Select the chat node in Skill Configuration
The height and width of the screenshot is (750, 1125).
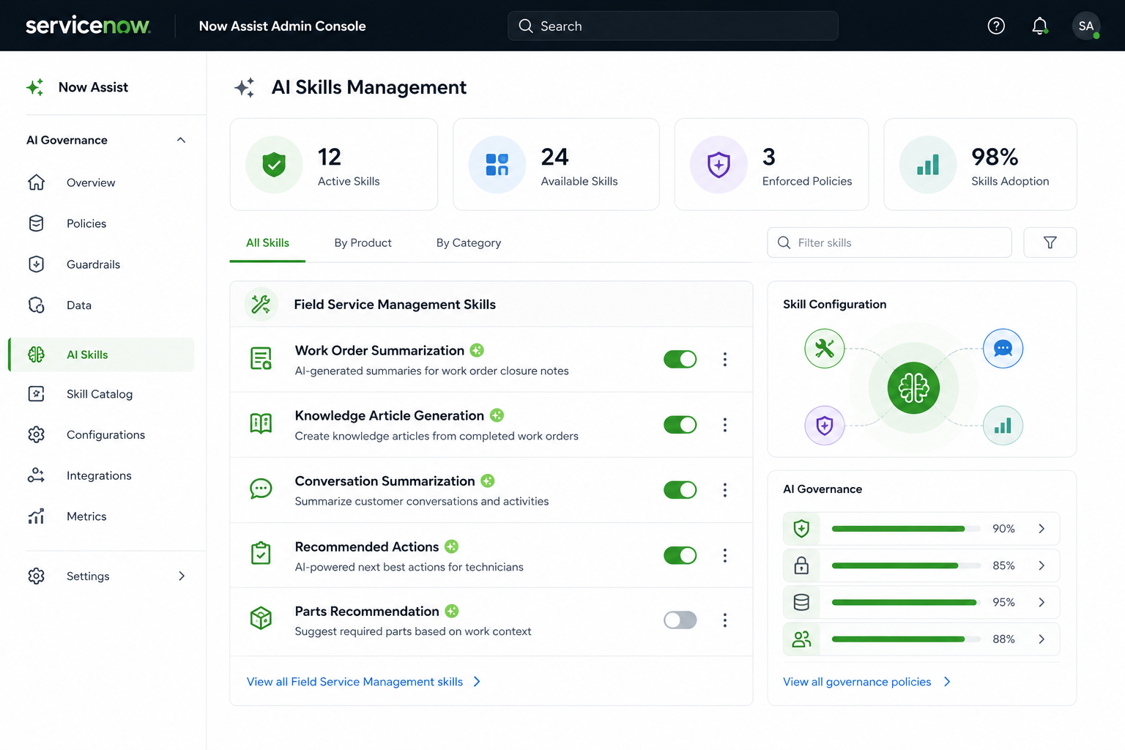click(x=1003, y=349)
